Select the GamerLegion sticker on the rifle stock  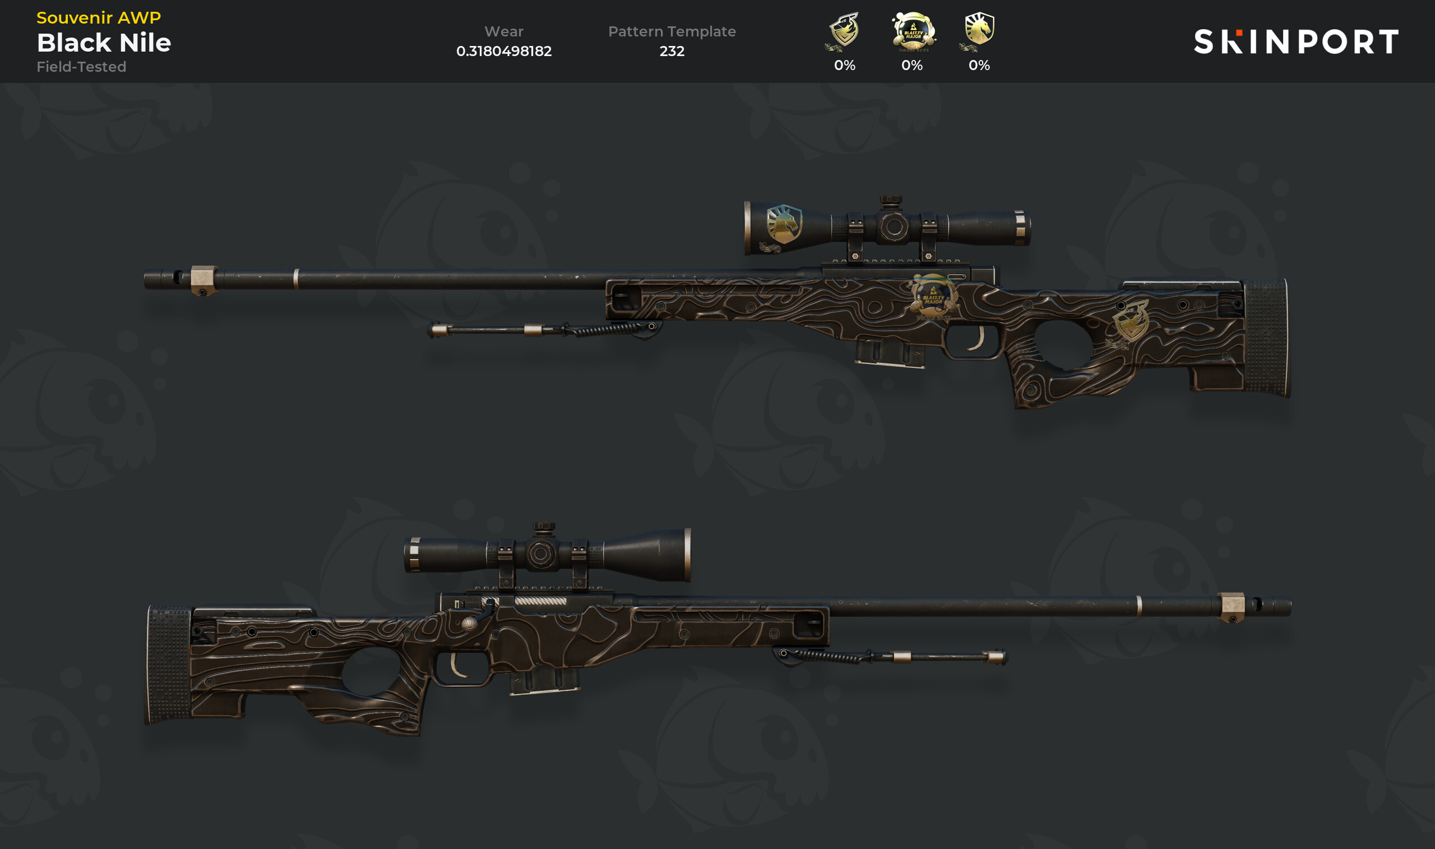(x=1127, y=324)
